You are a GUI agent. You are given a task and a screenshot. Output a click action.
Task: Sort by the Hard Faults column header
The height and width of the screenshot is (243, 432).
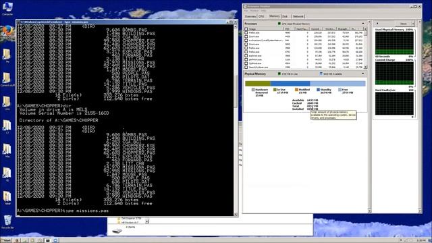[x=302, y=29]
